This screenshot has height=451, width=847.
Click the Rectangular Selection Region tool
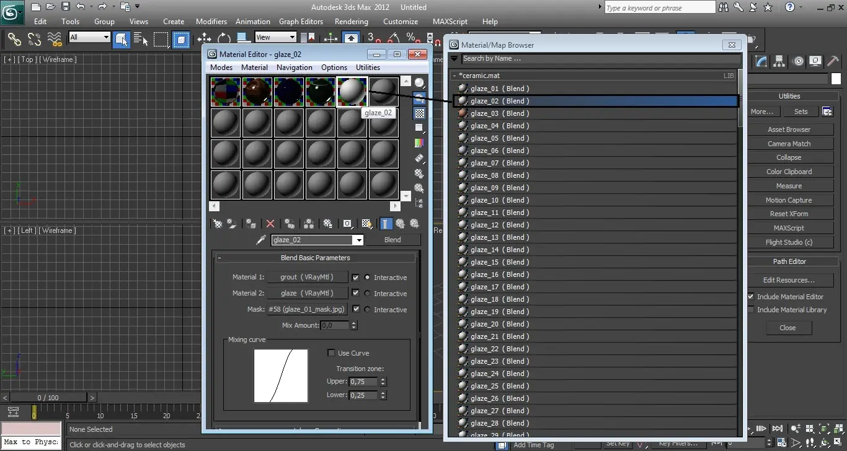coord(161,39)
